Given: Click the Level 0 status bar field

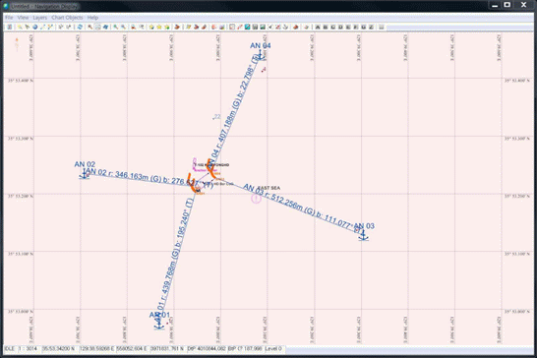Looking at the screenshot, I should 273,349.
